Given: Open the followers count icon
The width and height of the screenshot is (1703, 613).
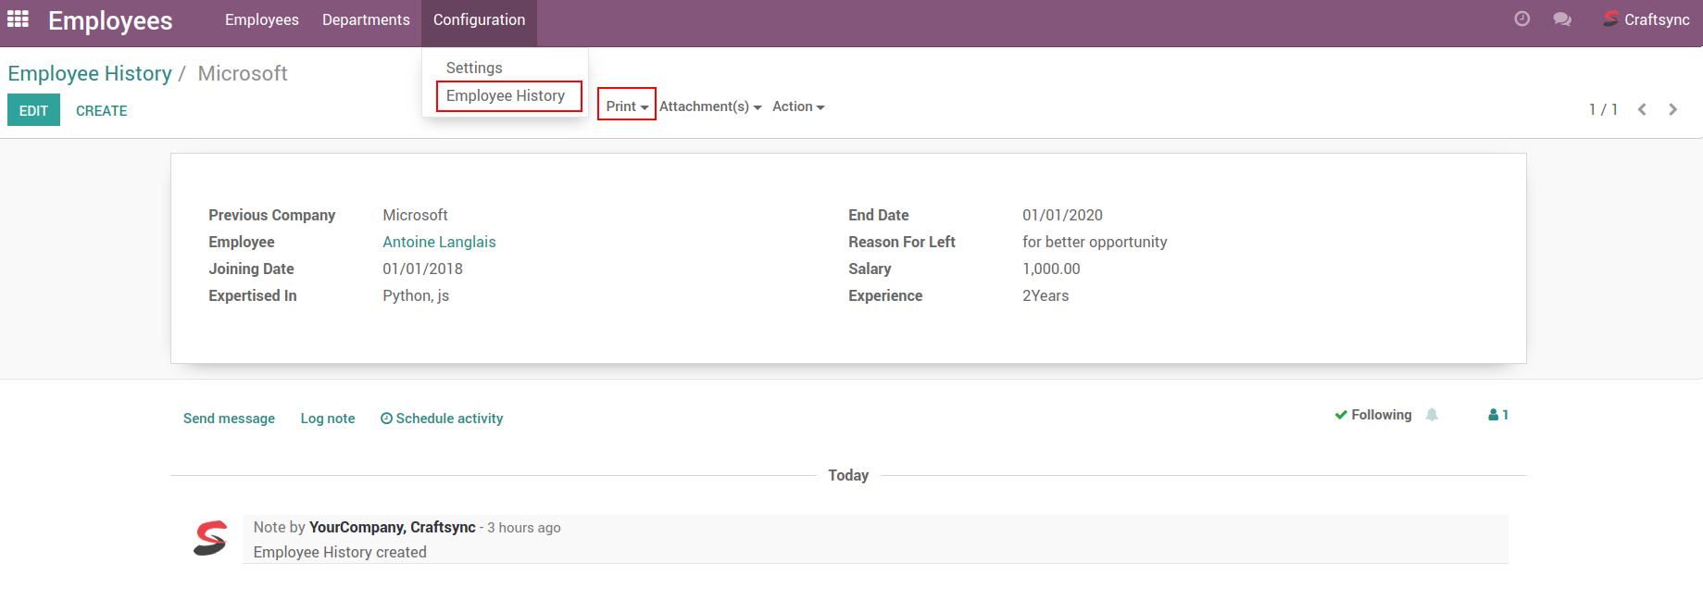Looking at the screenshot, I should (x=1497, y=415).
